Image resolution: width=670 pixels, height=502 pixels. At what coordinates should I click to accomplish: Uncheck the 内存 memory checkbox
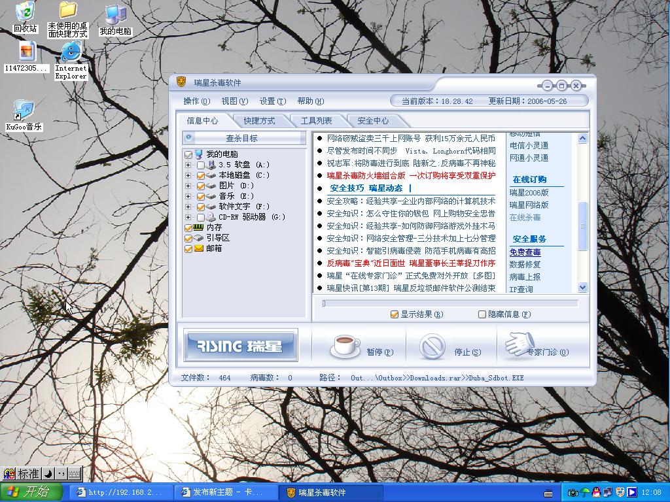tap(188, 228)
